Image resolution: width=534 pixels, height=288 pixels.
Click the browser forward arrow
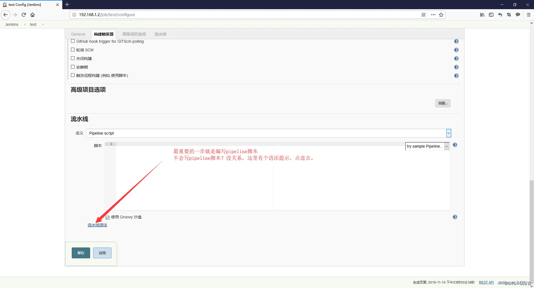coord(15,15)
